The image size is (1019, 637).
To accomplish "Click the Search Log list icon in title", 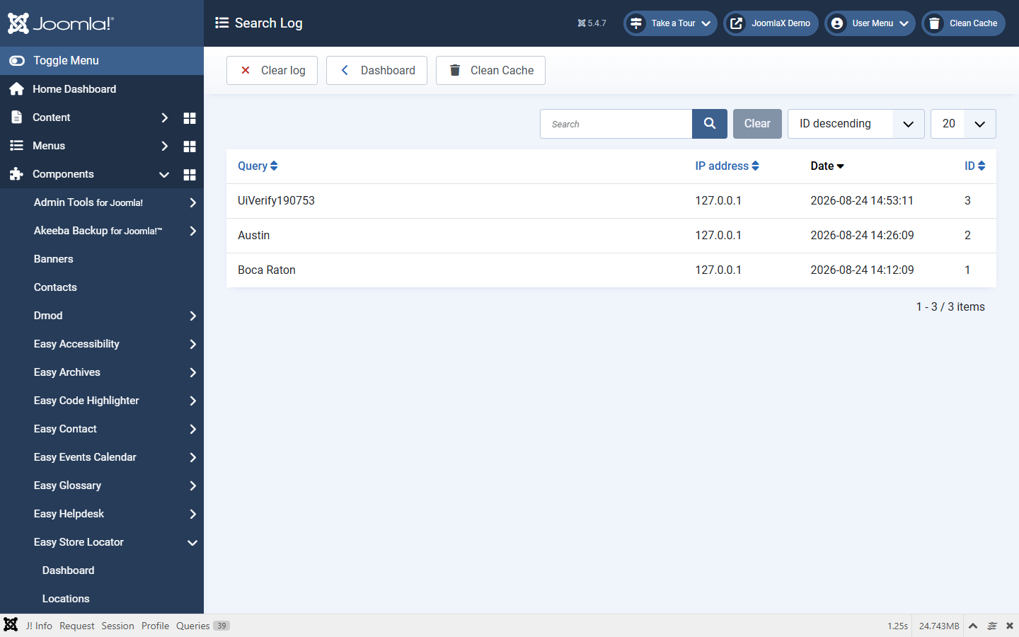I will point(221,23).
